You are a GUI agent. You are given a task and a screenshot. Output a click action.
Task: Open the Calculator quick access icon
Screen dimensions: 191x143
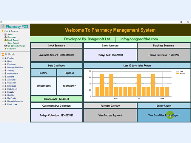click(x=5, y=49)
